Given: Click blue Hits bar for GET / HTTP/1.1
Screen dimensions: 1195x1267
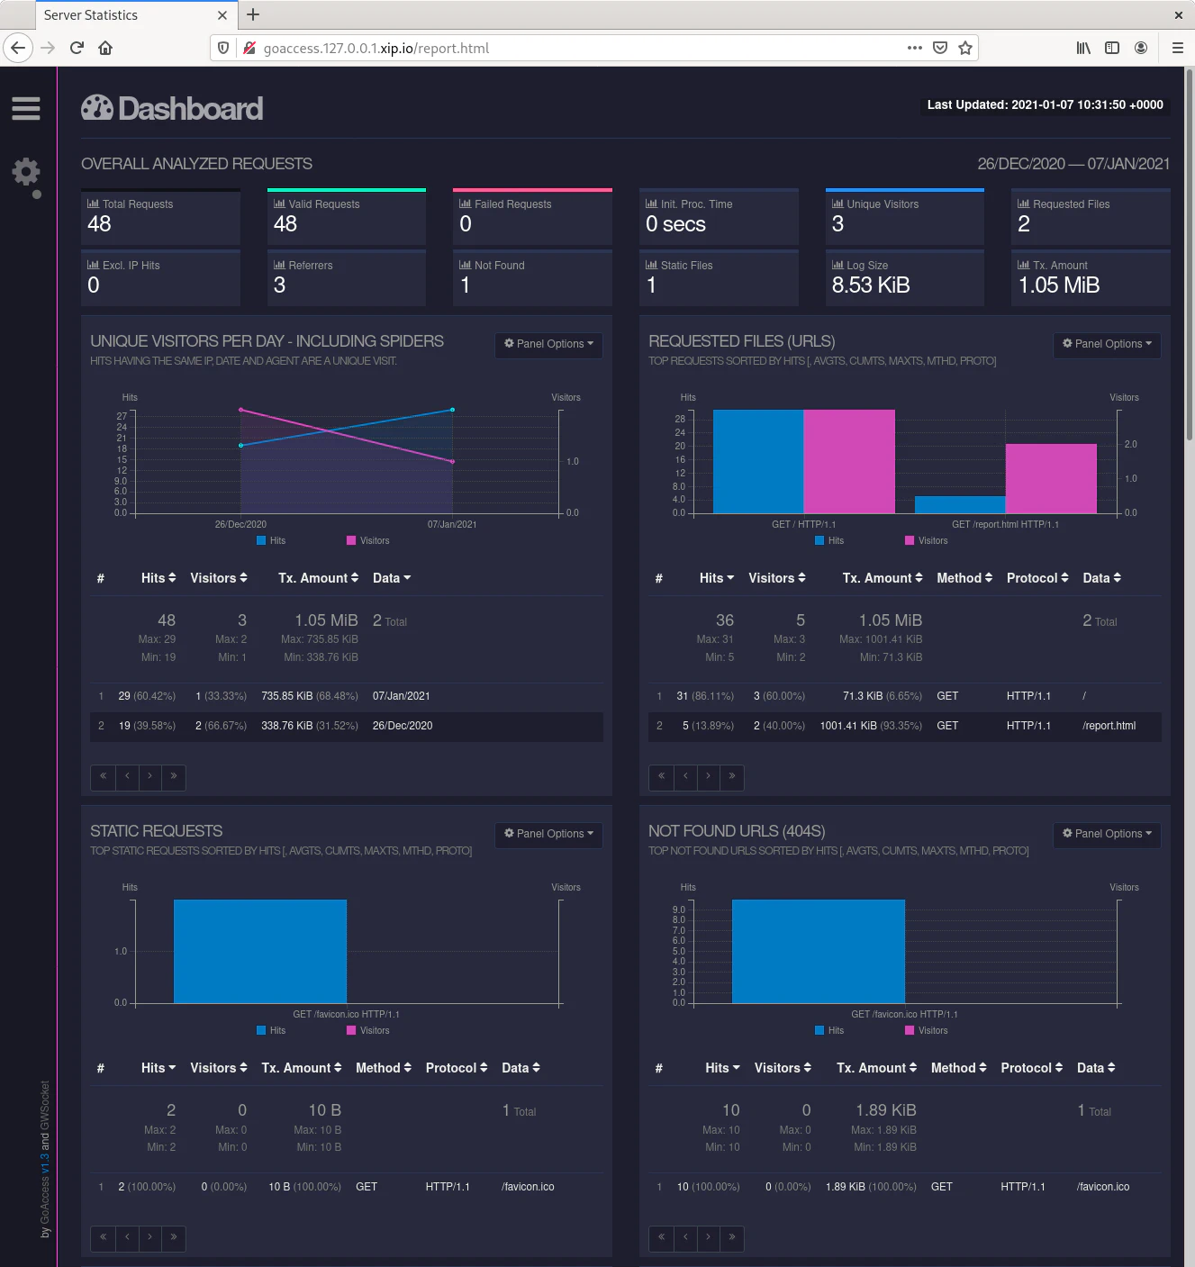Looking at the screenshot, I should pyautogui.click(x=758, y=461).
